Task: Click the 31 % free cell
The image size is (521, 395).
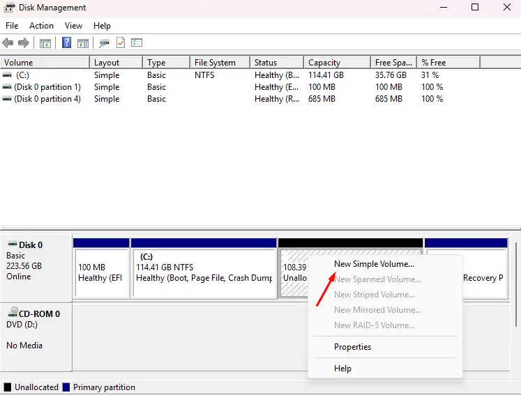Action: (430, 75)
